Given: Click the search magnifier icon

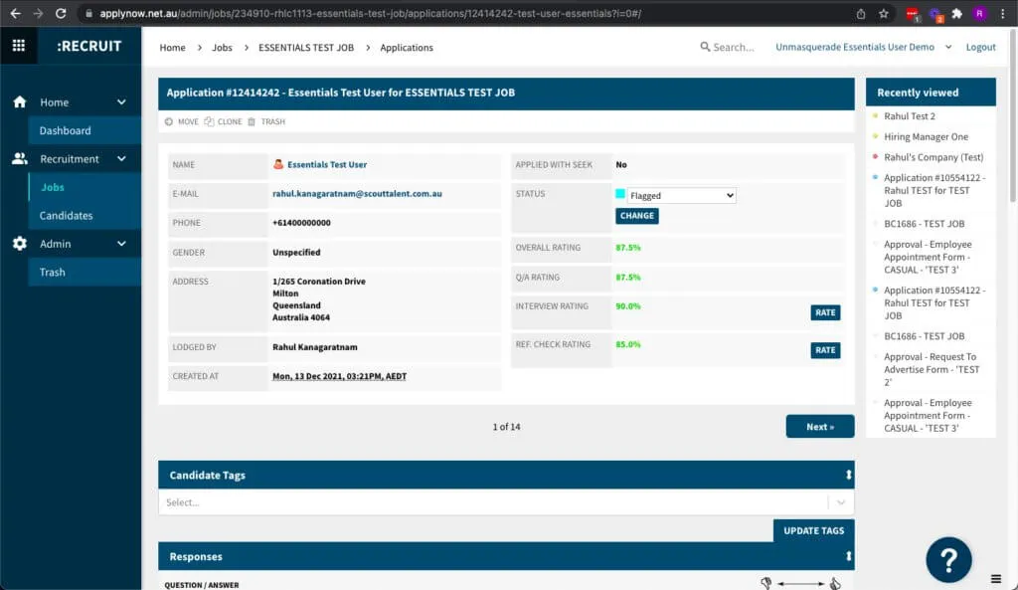Looking at the screenshot, I should click(705, 47).
